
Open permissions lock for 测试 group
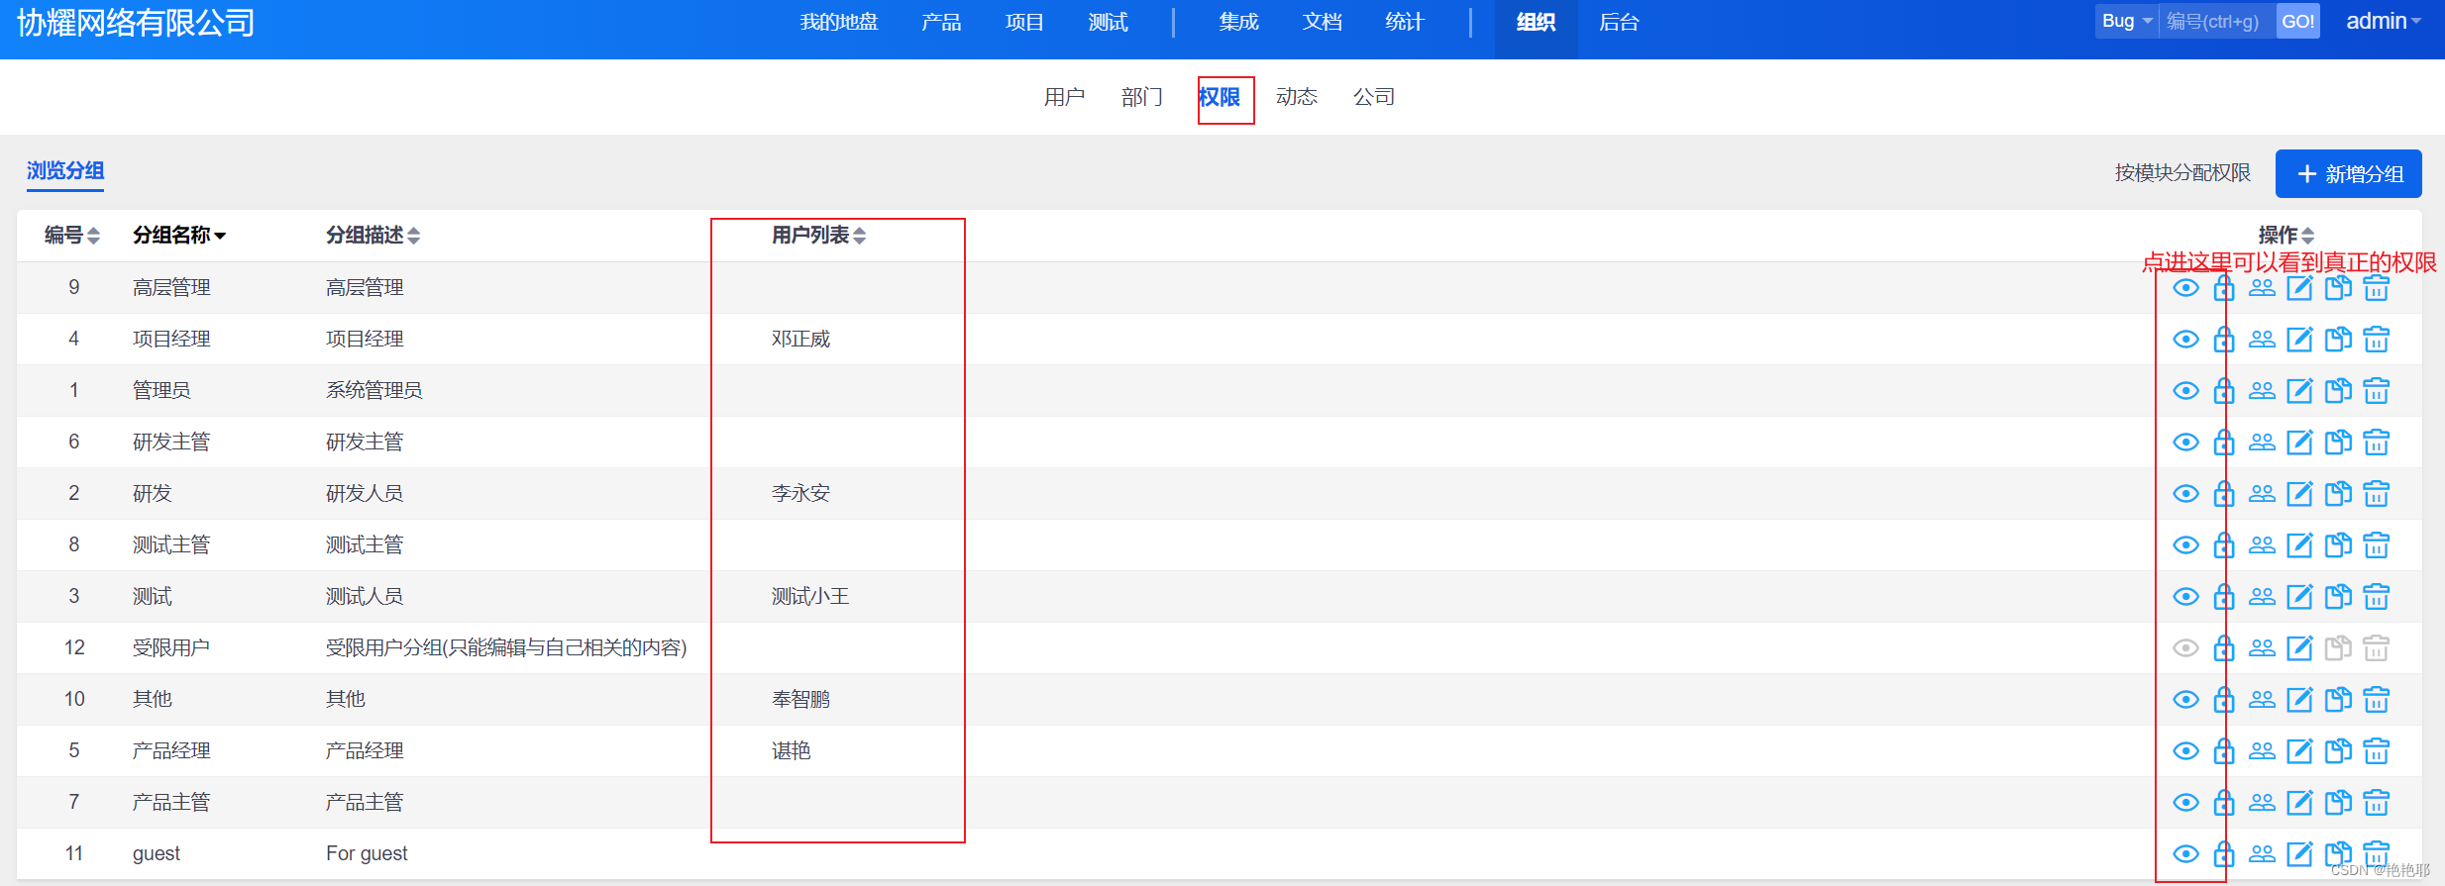(2224, 597)
